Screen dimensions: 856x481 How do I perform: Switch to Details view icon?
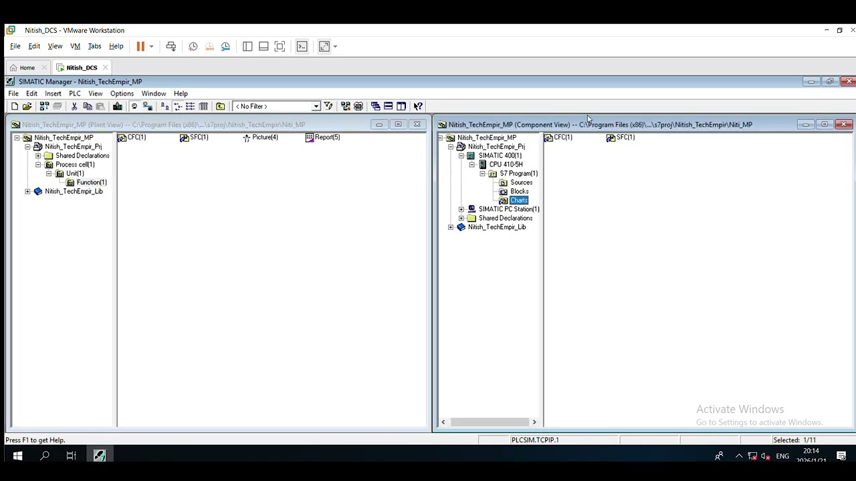pyautogui.click(x=203, y=106)
